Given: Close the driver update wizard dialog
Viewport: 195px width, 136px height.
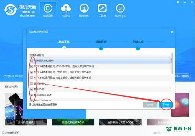Looking at the screenshot, I should point(172,32).
